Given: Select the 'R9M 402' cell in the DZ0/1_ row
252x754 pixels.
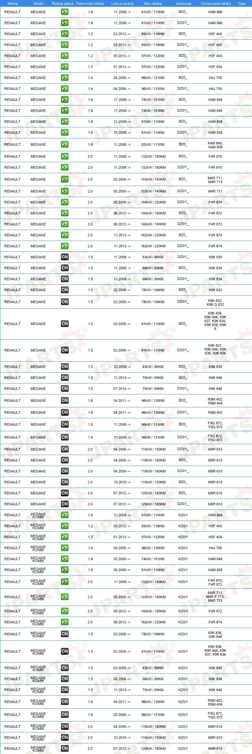Looking at the screenshot, I should click(x=215, y=412).
